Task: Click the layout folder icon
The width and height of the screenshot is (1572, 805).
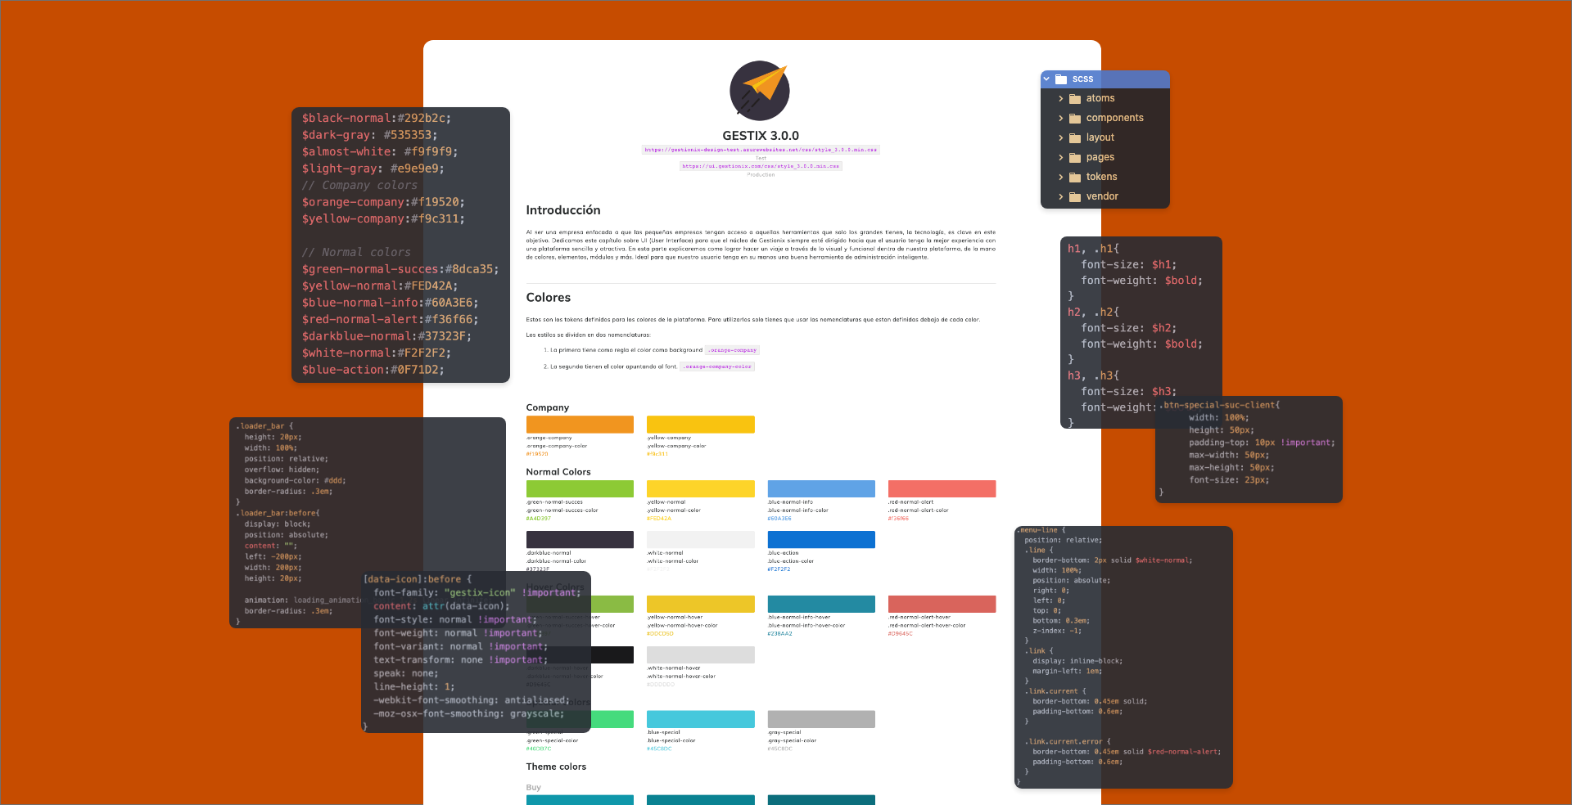Action: click(1075, 138)
